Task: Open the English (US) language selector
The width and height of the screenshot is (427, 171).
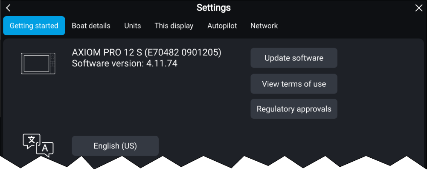Action: click(x=115, y=146)
